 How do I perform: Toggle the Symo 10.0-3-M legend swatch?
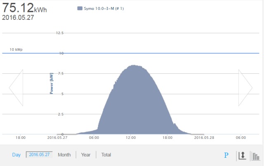tap(80, 8)
